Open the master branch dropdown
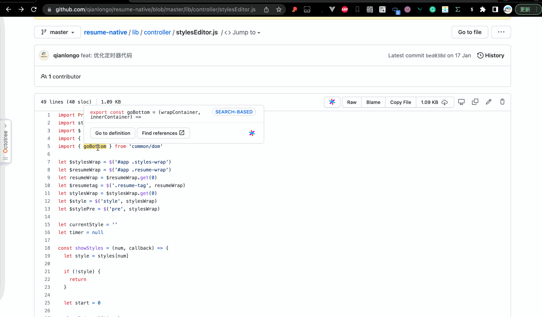Viewport: 542px width, 317px height. click(x=58, y=32)
